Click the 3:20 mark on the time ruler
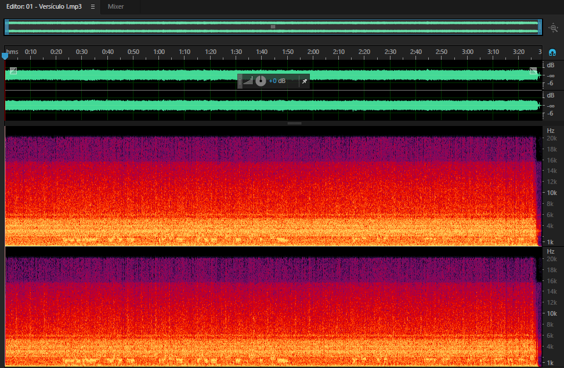Viewport: 564px width, 368px height. (519, 52)
